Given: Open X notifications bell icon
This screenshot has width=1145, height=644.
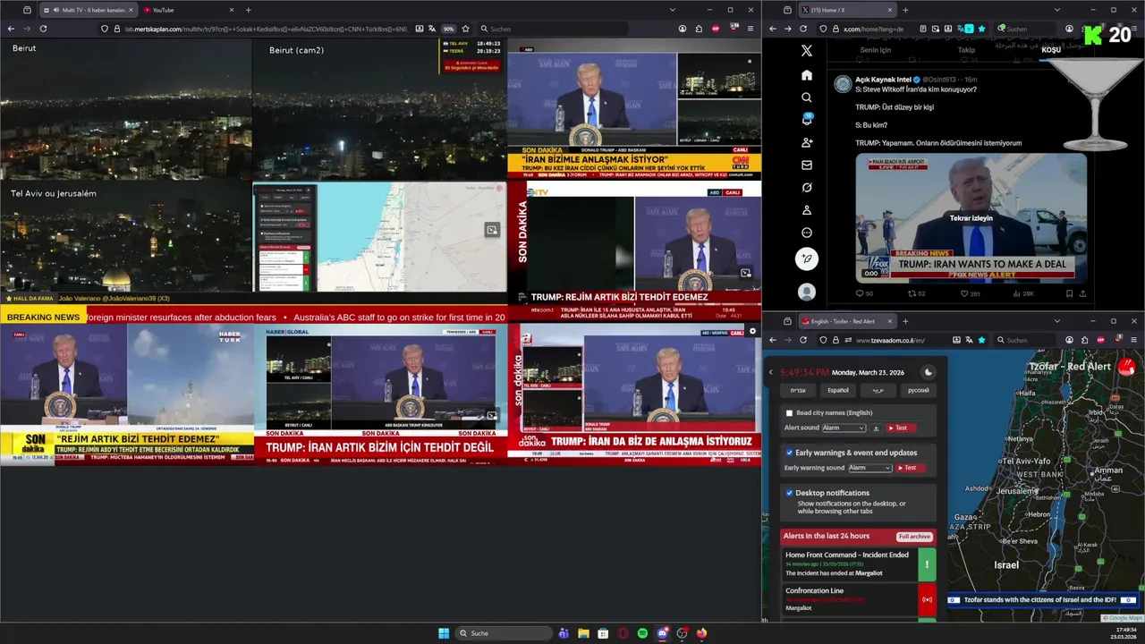Looking at the screenshot, I should click(807, 120).
